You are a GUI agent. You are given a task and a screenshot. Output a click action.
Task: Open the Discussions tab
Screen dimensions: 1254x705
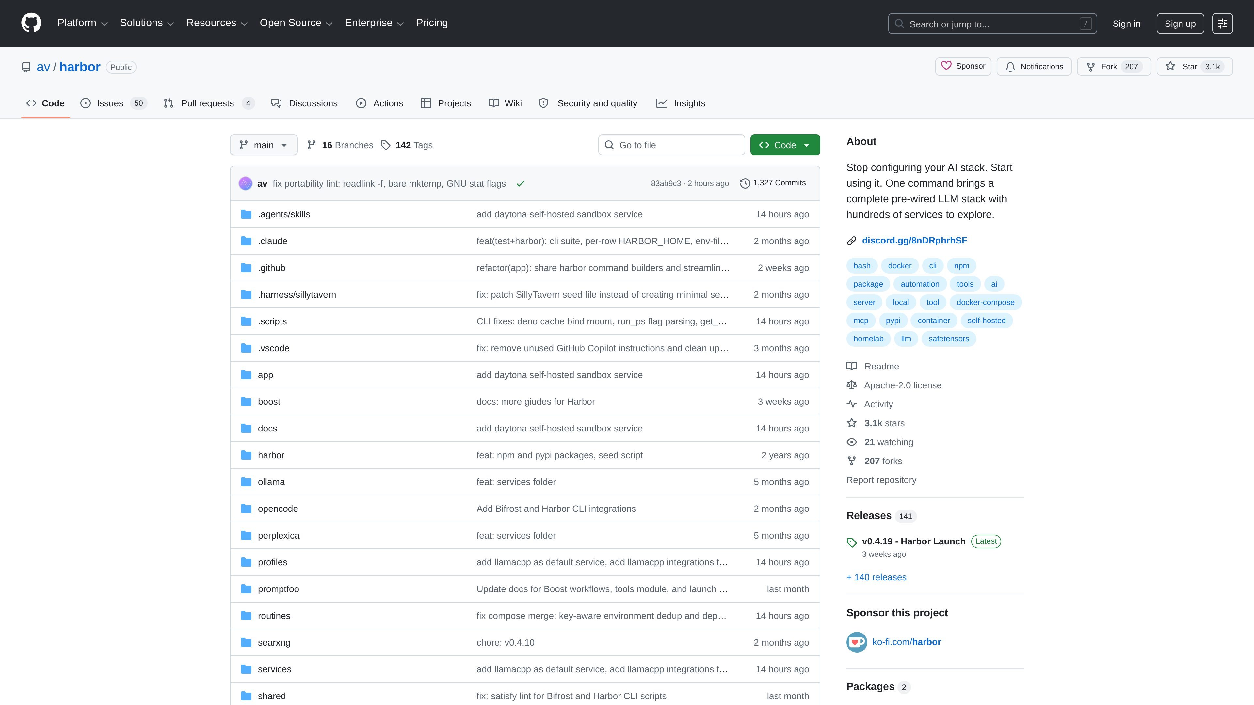(x=304, y=103)
